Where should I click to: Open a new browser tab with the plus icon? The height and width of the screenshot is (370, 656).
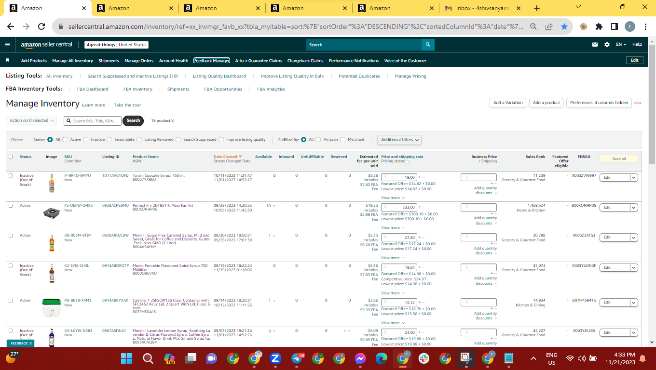(537, 8)
